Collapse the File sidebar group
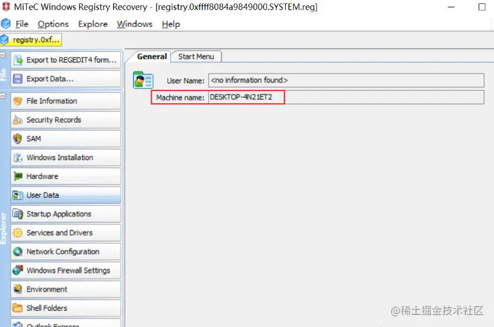 click(3, 55)
